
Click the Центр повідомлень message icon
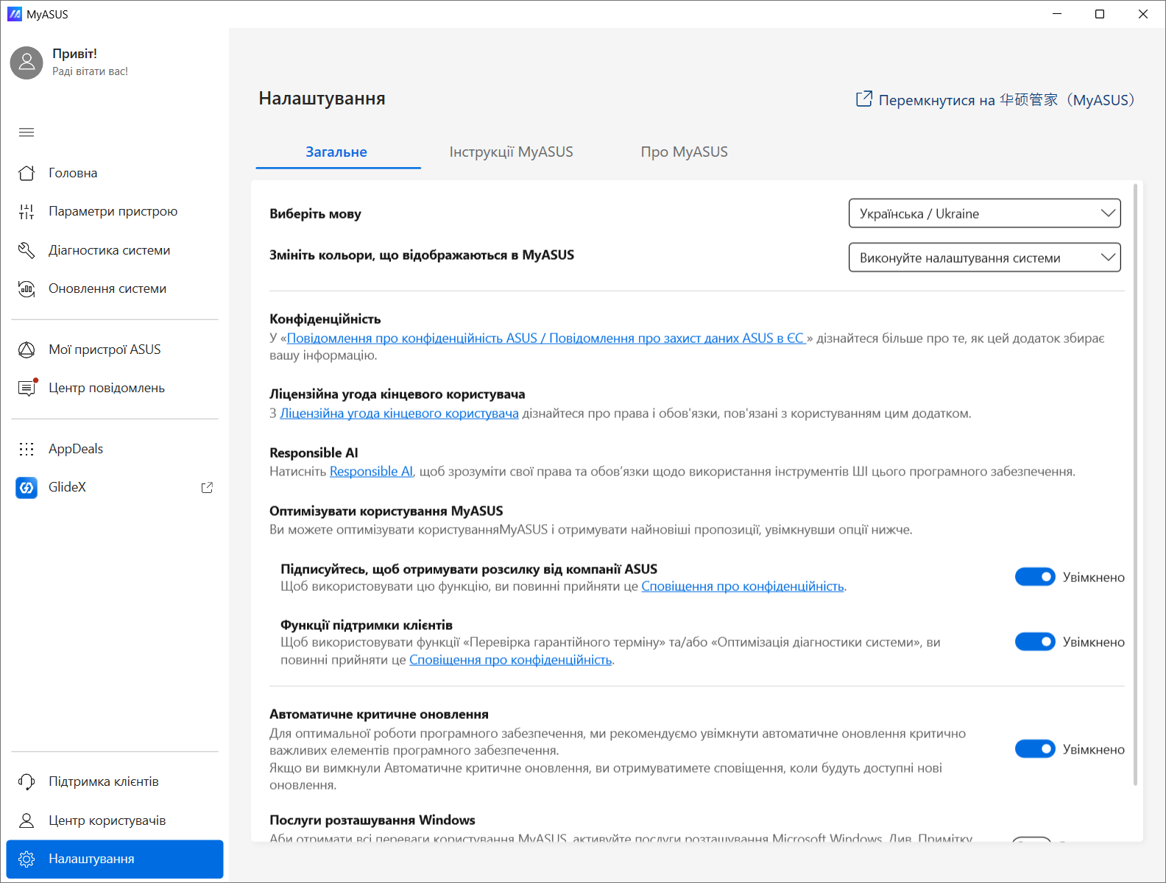click(x=26, y=388)
